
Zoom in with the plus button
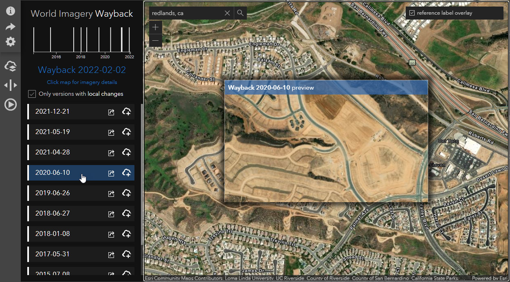156,28
